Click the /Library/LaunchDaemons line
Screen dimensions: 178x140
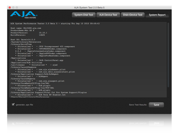click(x=23, y=67)
